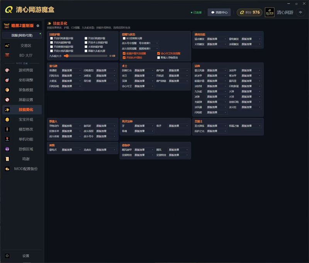Click the chat bubble icon of 消息中心

213,12
